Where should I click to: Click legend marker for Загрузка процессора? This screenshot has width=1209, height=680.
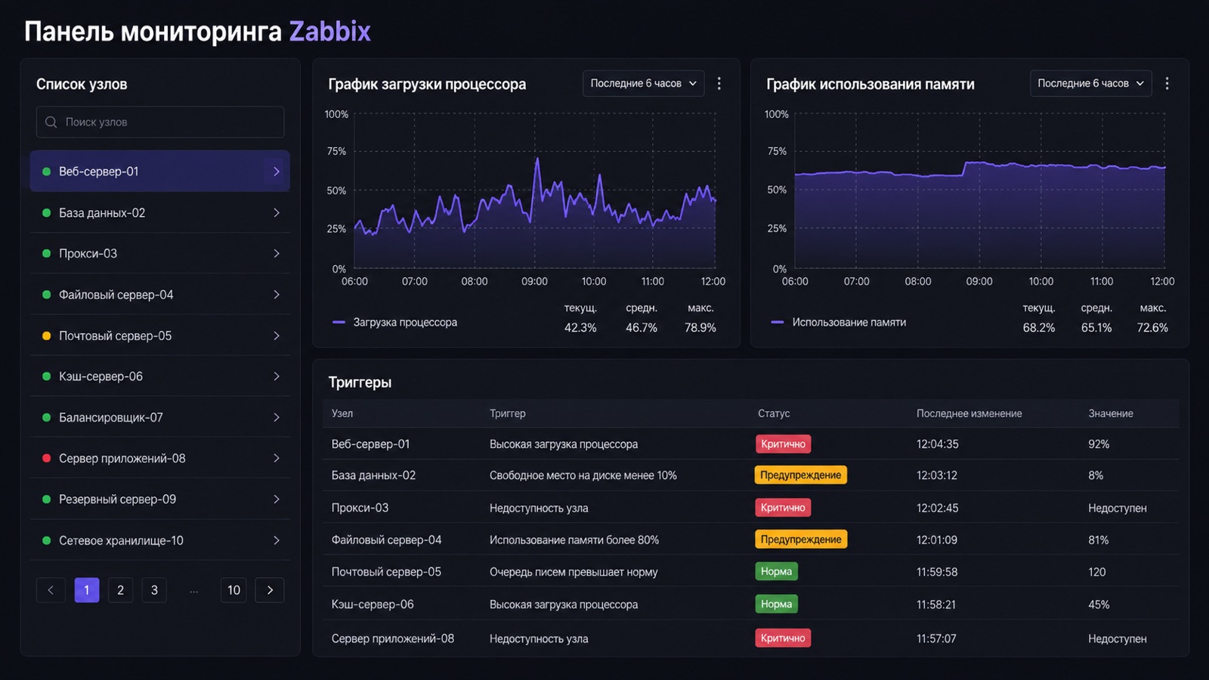(x=339, y=322)
